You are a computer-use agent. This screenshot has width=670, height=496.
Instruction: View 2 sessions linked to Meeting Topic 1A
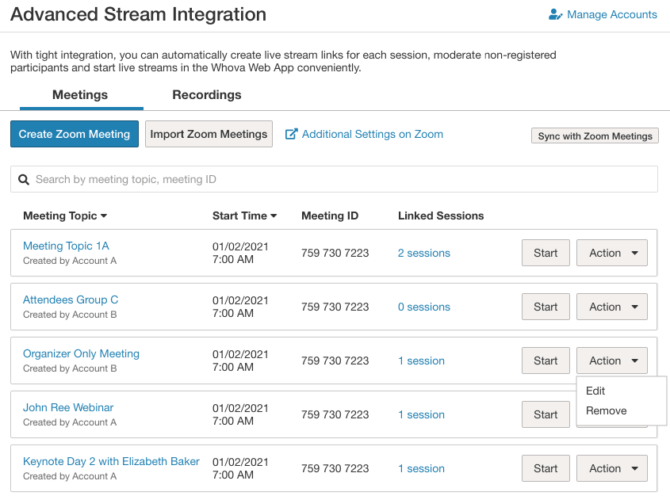pyautogui.click(x=423, y=254)
